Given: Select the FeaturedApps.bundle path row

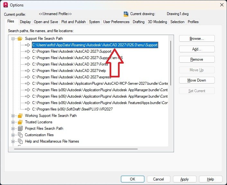Looking at the screenshot, I should tap(100, 103).
